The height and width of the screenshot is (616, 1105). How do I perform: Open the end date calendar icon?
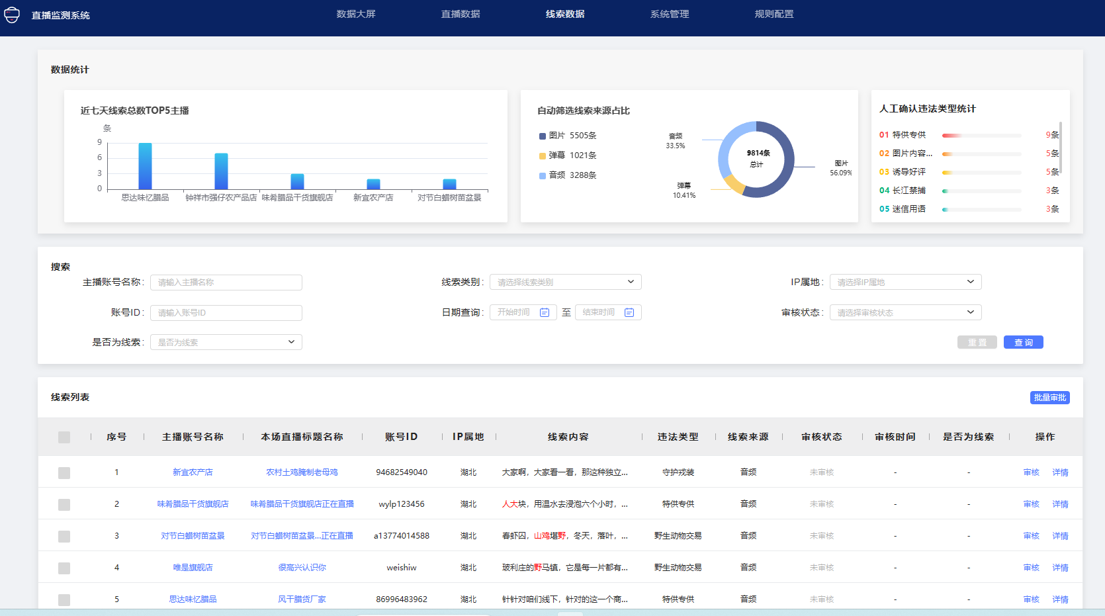629,312
